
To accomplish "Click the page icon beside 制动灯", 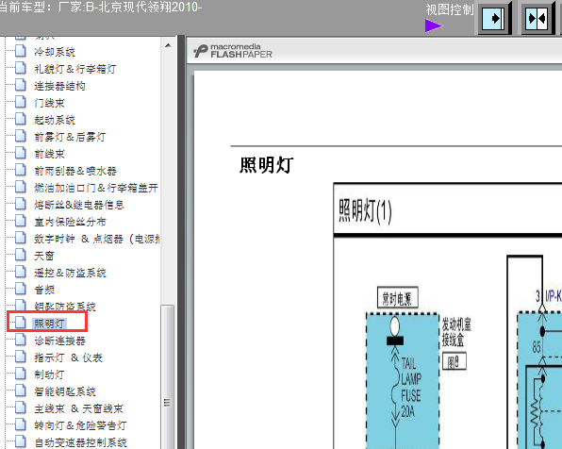I will coord(21,374).
